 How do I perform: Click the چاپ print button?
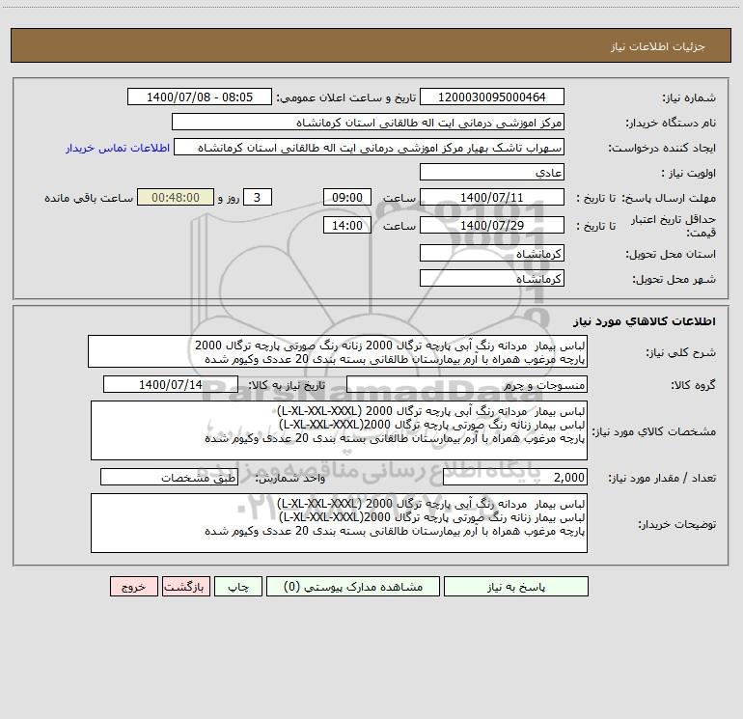(238, 586)
